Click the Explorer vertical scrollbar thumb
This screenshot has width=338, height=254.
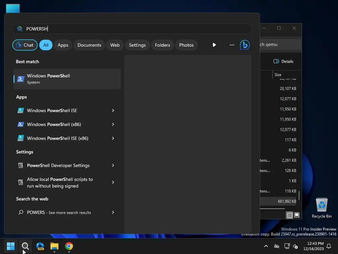pos(299,195)
